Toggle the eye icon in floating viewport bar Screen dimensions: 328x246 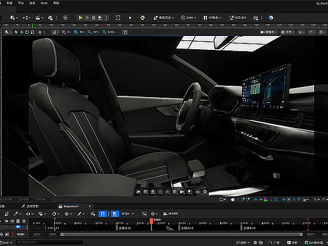[197, 192]
